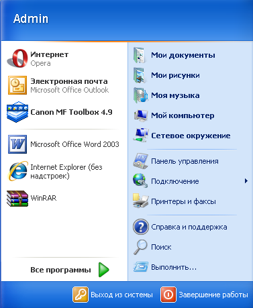The width and height of the screenshot is (253, 308).
Task: Choose Принтеры и факсы text entry
Action: [x=183, y=201]
